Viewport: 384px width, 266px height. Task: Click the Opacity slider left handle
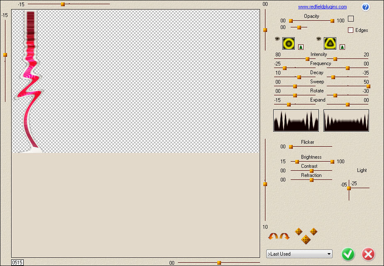click(291, 21)
